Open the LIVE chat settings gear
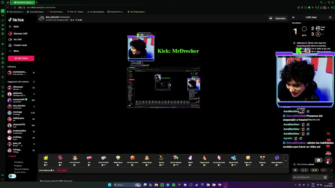 [x=330, y=17]
